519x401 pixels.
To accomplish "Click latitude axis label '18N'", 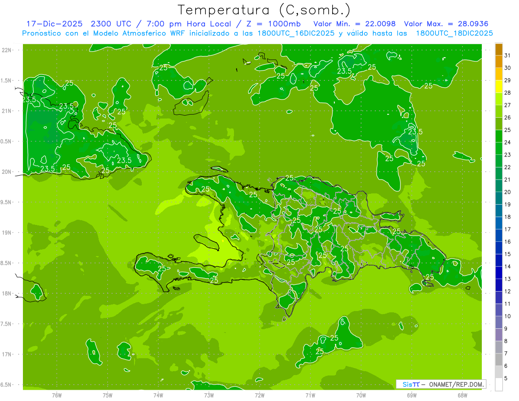I will (6, 293).
